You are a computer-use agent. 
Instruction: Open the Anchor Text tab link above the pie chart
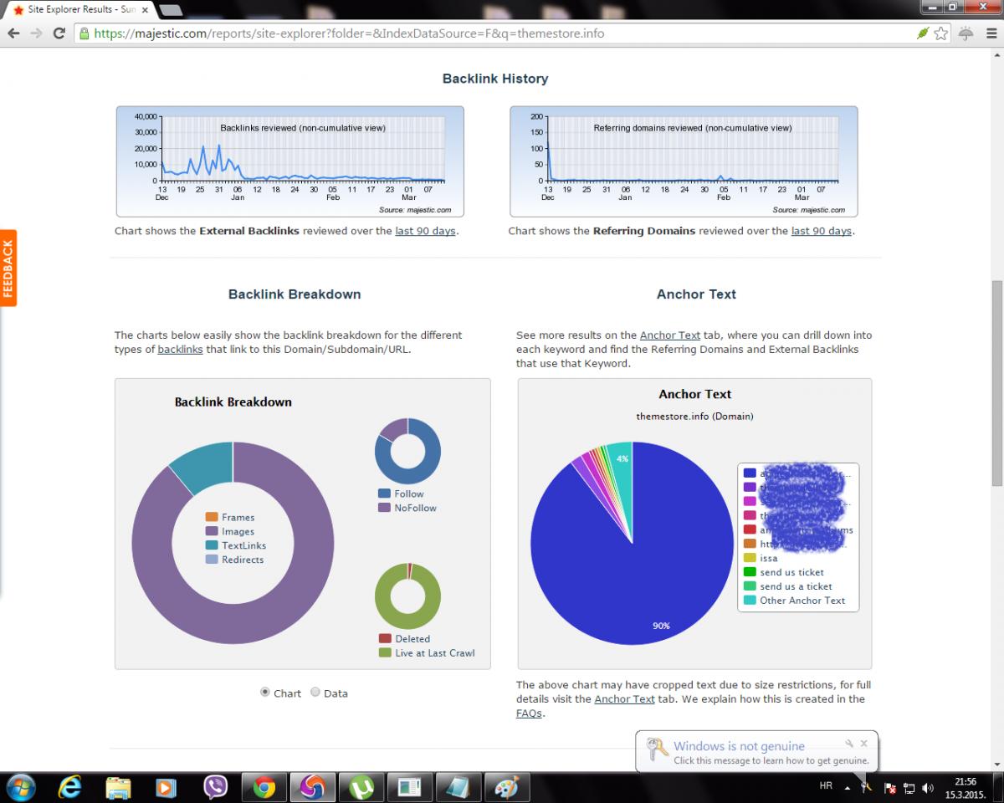670,335
